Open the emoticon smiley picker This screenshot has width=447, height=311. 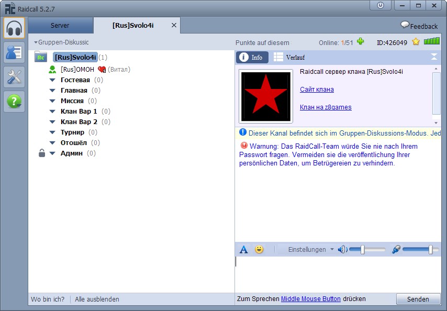259,249
